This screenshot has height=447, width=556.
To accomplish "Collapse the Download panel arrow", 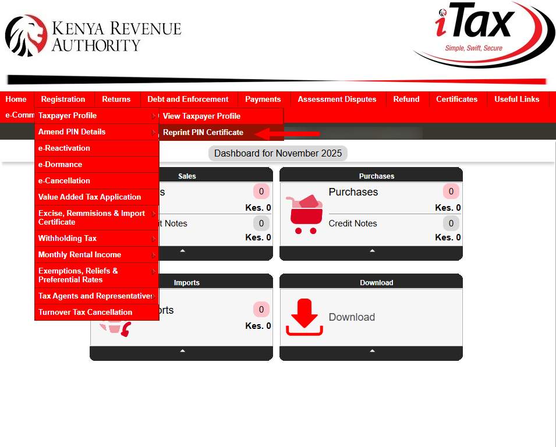I will [372, 351].
